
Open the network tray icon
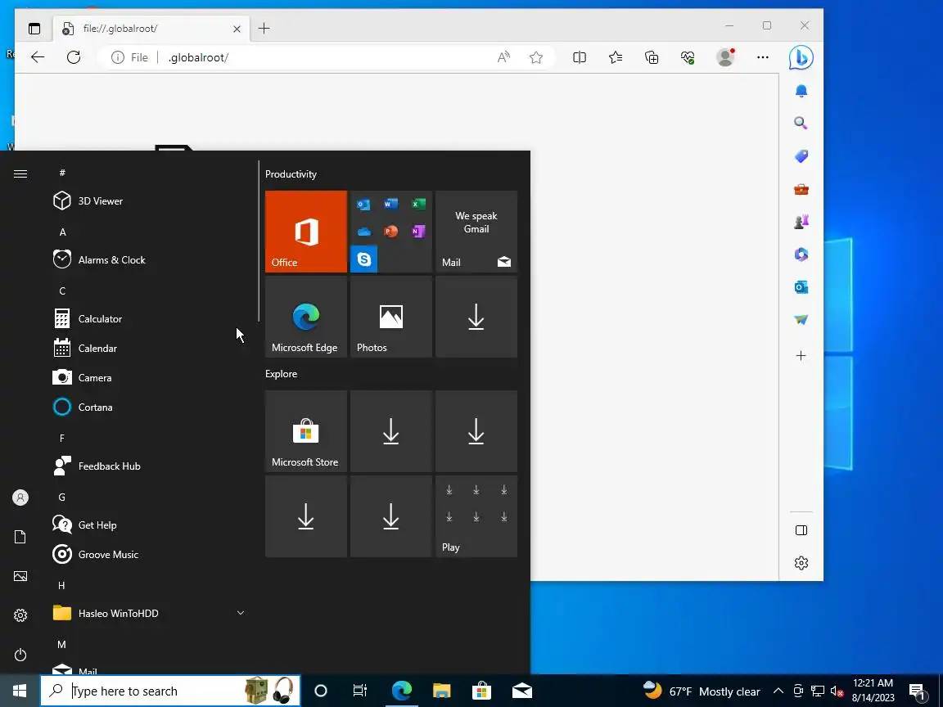(817, 691)
